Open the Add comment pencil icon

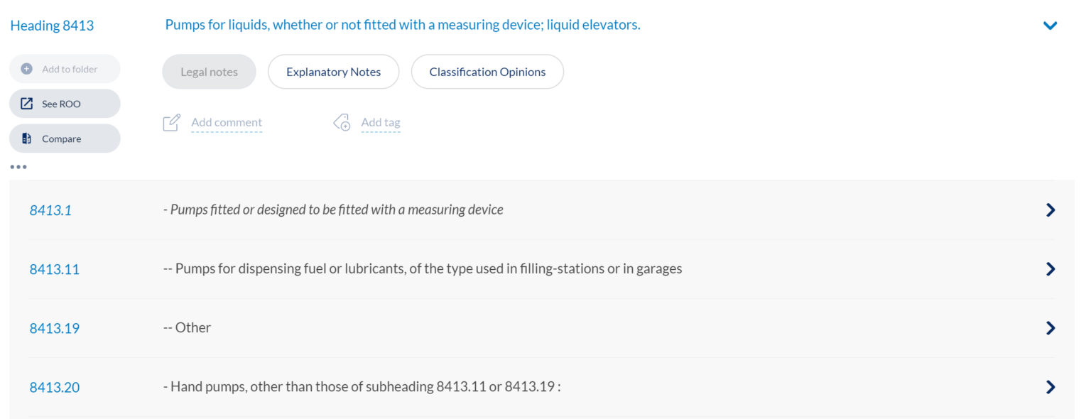[x=171, y=122]
